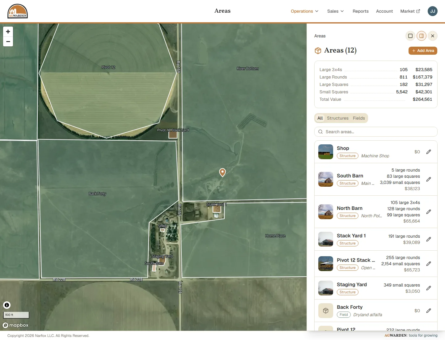Edit the Staging Yard area
Viewport: 445px width, 340px height.
click(429, 288)
